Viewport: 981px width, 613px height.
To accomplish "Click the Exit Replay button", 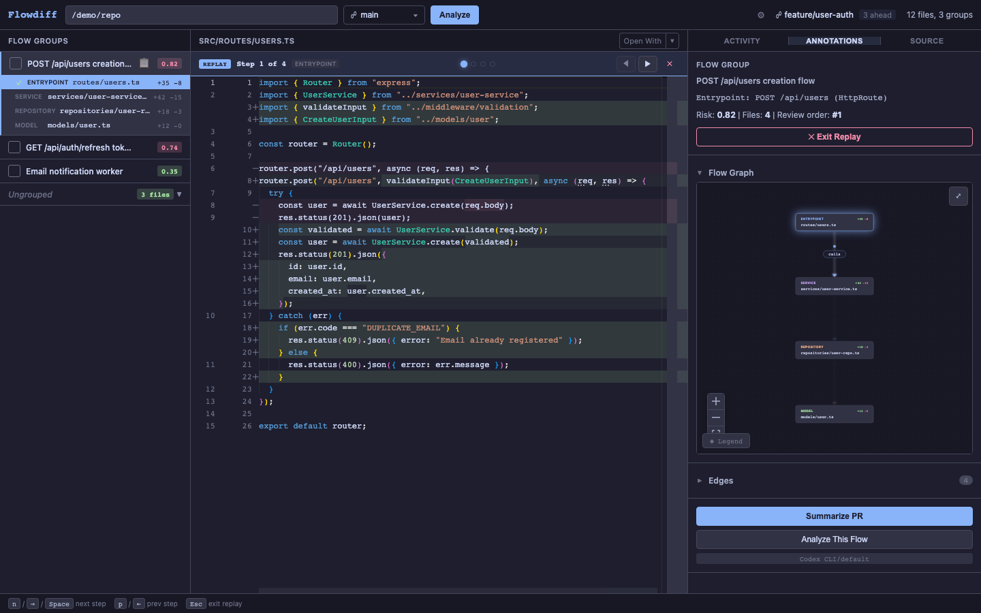I will [x=834, y=137].
